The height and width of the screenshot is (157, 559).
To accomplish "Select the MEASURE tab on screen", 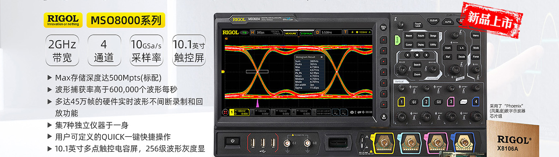I will tap(291, 33).
